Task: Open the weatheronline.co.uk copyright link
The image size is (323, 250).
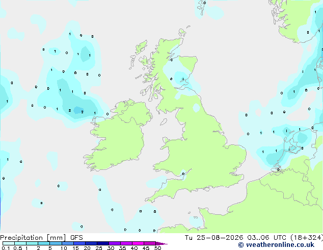Action: click(x=276, y=245)
